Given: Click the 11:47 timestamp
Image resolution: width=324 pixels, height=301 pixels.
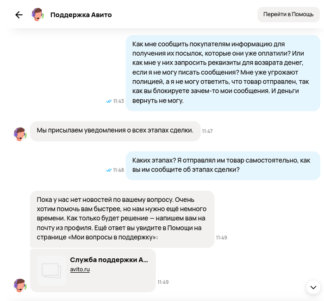Looking at the screenshot, I should 207,131.
